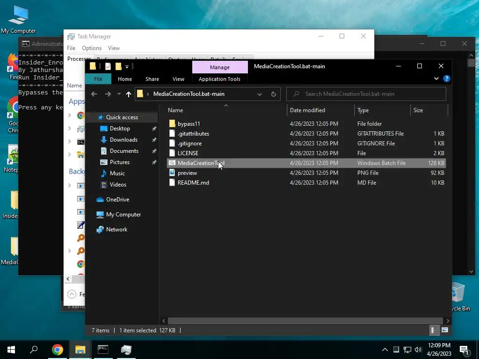
Task: Open recent locations dropdown arrow
Action: pos(119,94)
